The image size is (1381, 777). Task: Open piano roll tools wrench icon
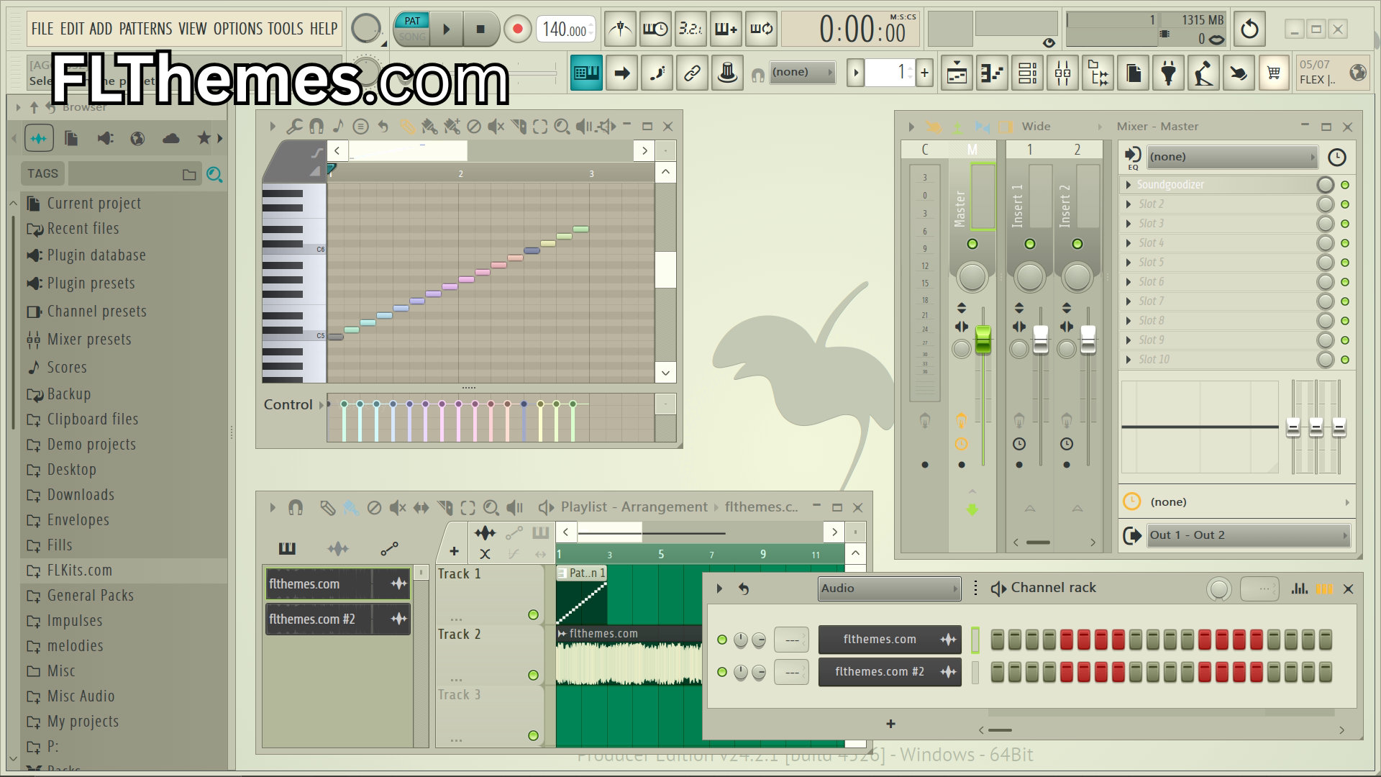[x=293, y=127]
